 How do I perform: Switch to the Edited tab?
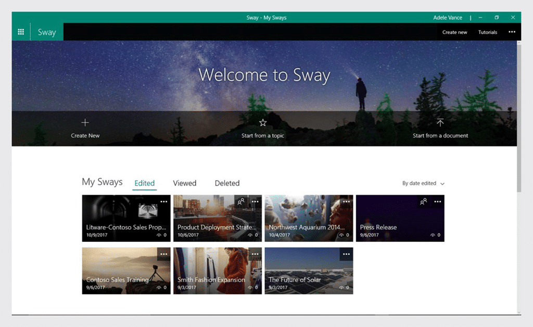(x=145, y=183)
